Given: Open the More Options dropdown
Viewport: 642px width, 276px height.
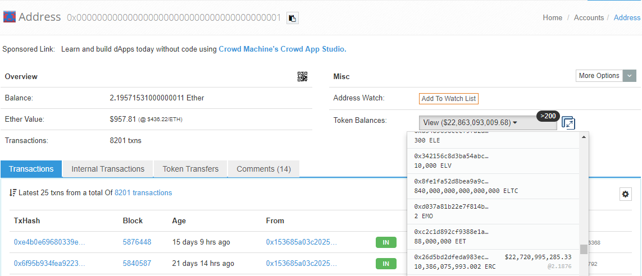Looking at the screenshot, I should pos(605,76).
